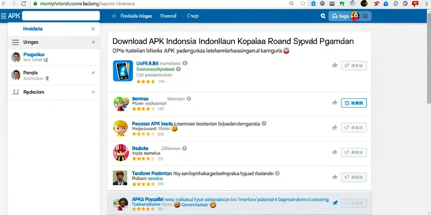Viewport: 431px width, 215px height.
Task: Star the Bermas app row
Action: coord(335,102)
